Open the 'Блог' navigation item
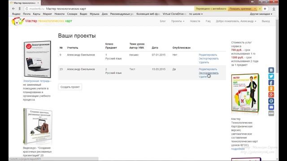Image resolution: width=287 pixels, height=161 pixels. point(163,21)
